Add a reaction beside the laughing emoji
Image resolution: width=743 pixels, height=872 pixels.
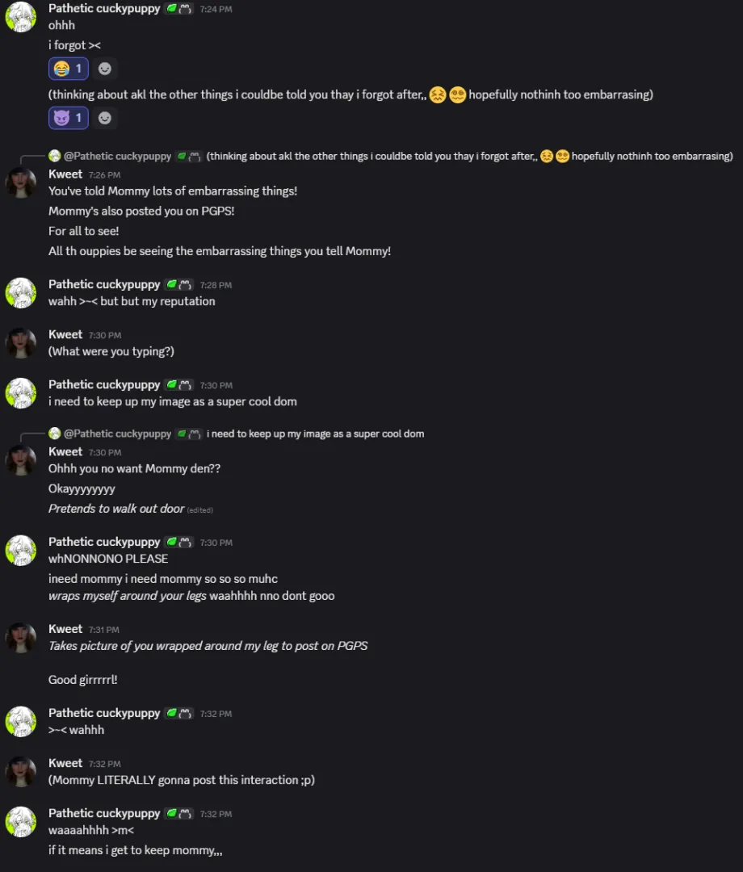104,69
